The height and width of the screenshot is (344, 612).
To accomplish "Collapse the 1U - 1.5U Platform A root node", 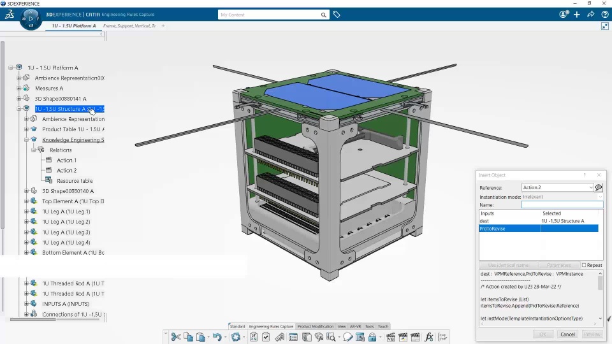I will 11,68.
